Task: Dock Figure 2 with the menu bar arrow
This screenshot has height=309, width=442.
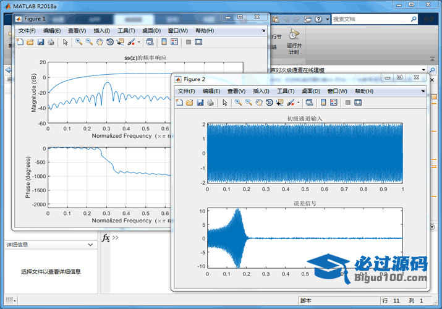Action: click(x=423, y=91)
